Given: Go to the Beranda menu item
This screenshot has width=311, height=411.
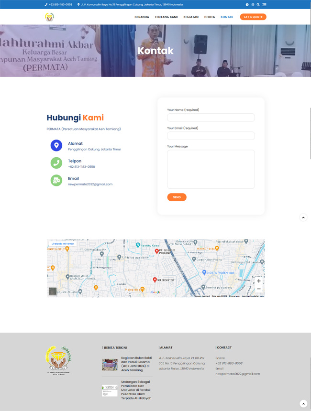Looking at the screenshot, I should point(142,17).
